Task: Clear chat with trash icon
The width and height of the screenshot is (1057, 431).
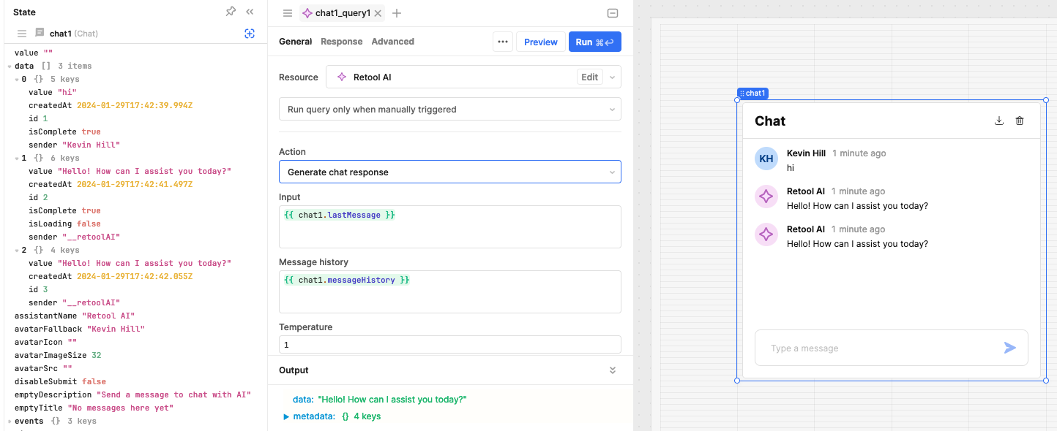Action: pos(1020,121)
